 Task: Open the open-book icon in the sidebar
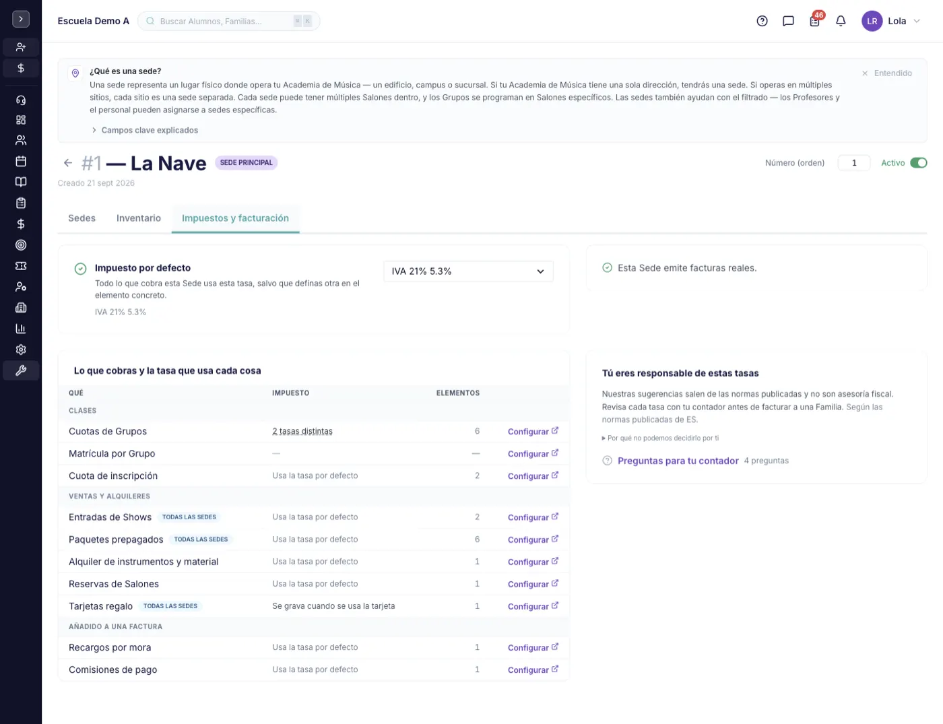click(x=21, y=182)
